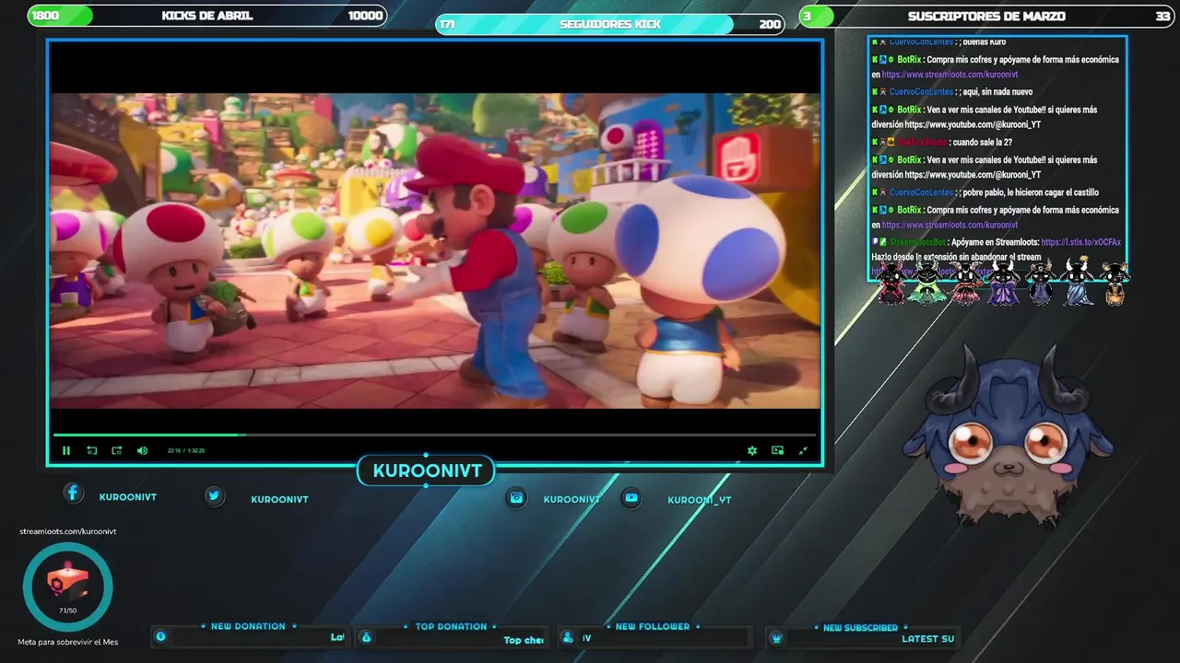Image resolution: width=1180 pixels, height=663 pixels.
Task: Open the l.stls.to/xOCFAx link in chat
Action: coord(1081,242)
